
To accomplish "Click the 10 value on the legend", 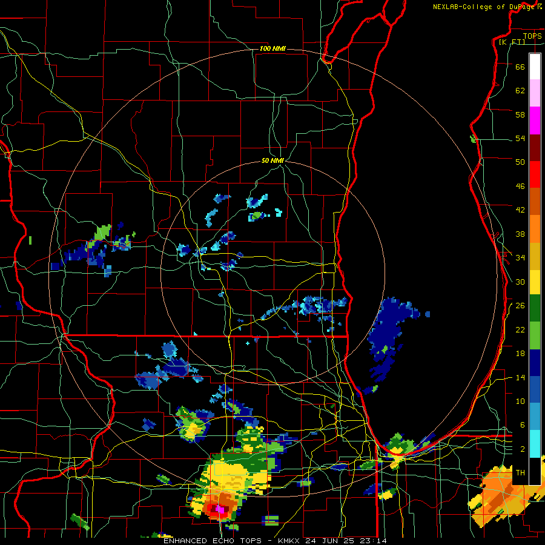I will coord(520,401).
